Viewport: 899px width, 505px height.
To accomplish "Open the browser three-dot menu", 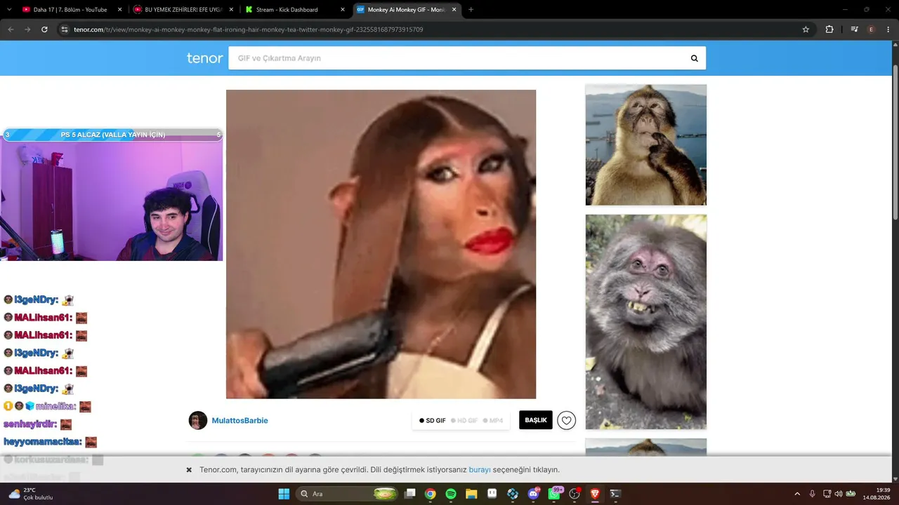I will tap(888, 29).
